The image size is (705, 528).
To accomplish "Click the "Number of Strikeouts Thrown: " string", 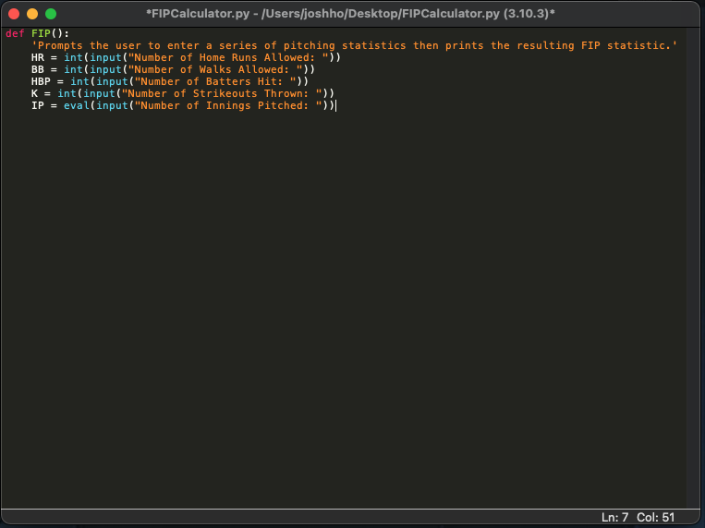I will 222,93.
